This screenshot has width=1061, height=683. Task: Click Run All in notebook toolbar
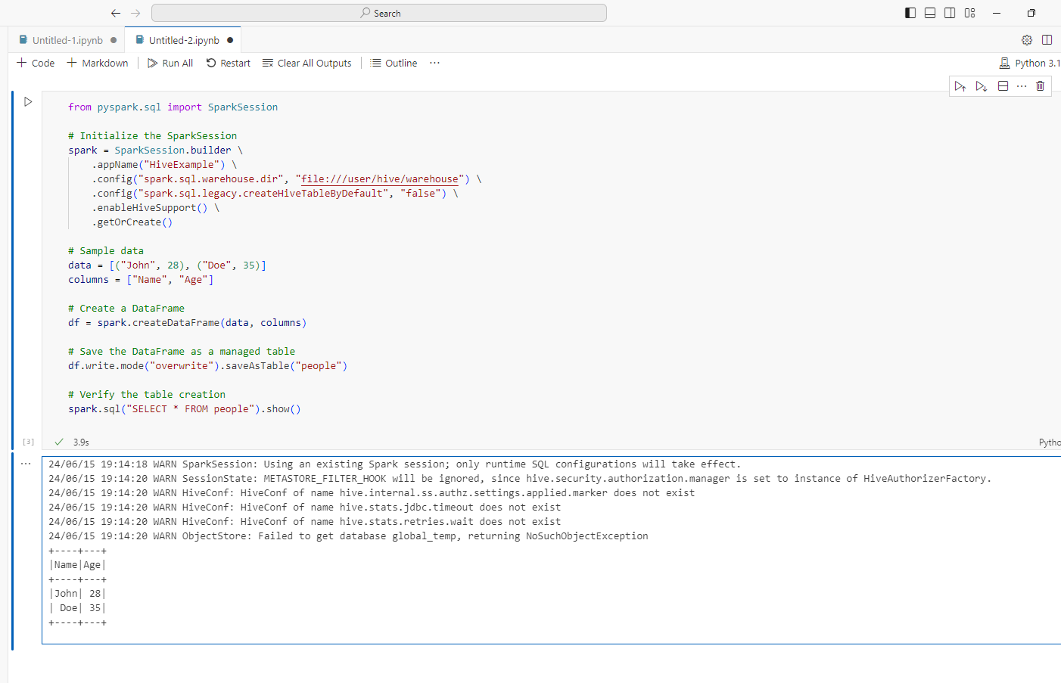[170, 63]
